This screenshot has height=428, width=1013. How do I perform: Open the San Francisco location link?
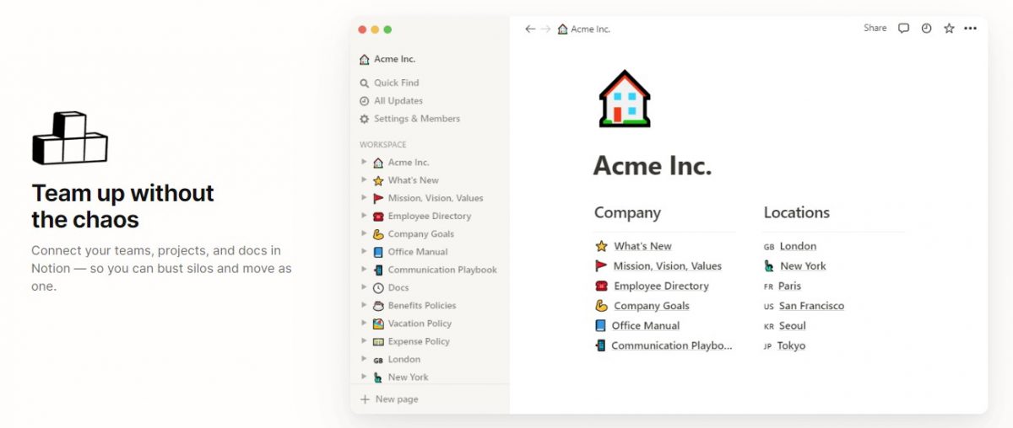pos(811,306)
